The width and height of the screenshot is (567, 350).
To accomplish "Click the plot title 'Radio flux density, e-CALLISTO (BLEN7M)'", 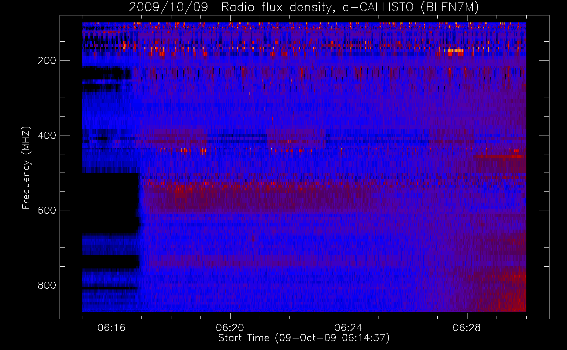I will tap(350, 7).
